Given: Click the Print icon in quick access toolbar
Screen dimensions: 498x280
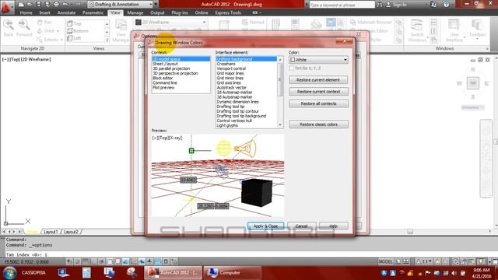Looking at the screenshot, I should coord(56,5).
